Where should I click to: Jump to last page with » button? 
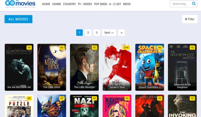click(121, 32)
